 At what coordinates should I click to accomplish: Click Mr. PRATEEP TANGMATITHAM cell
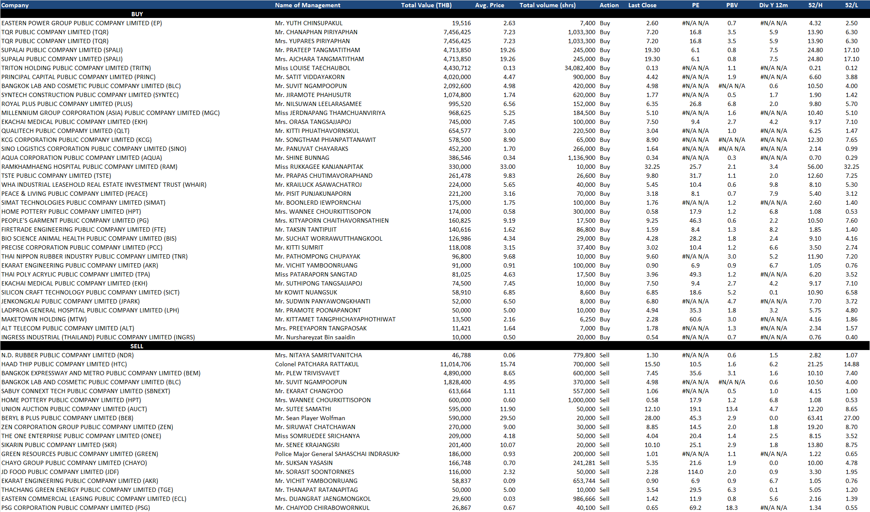coord(317,50)
